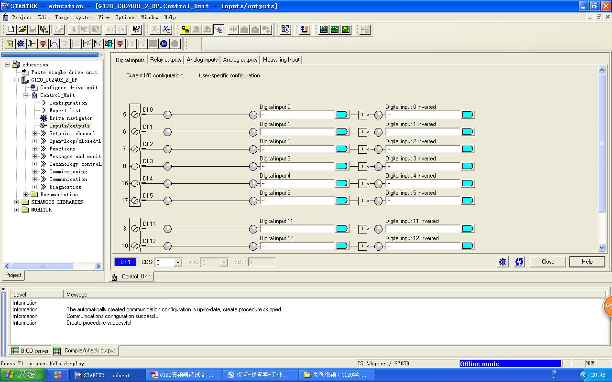Switch to the Relay outputs tab
This screenshot has width=612, height=382.
166,60
